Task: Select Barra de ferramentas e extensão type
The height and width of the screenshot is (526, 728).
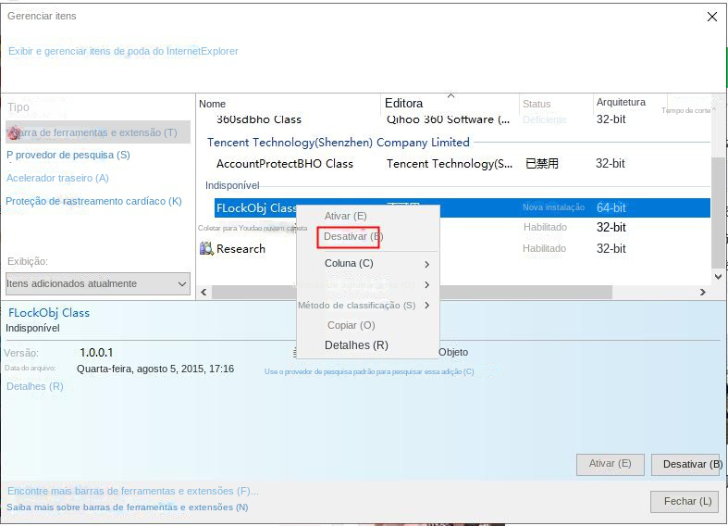Action: [98, 132]
